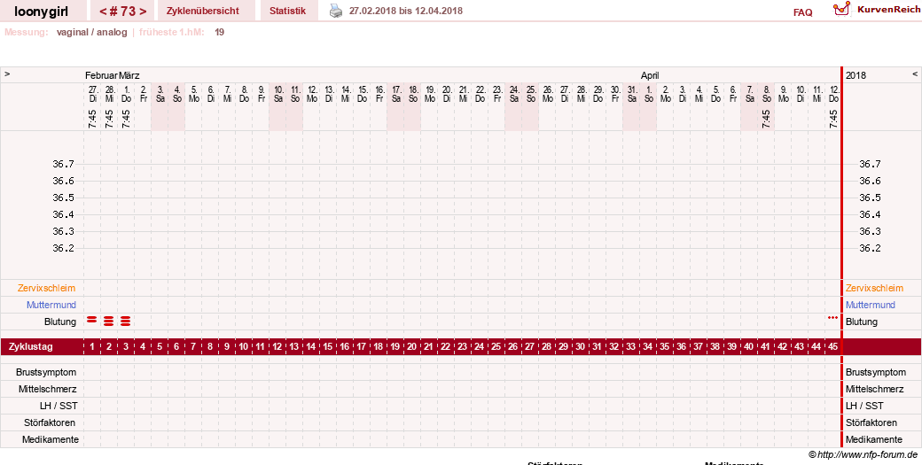Click the KurvenReich crown logo
Image resolution: width=922 pixels, height=465 pixels.
click(x=841, y=9)
